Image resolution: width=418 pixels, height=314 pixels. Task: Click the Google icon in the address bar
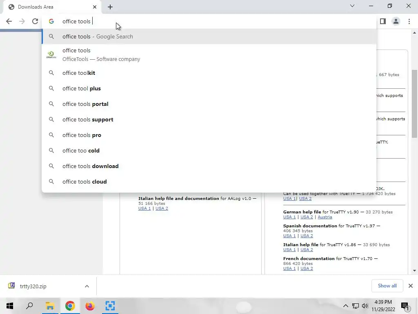51,21
